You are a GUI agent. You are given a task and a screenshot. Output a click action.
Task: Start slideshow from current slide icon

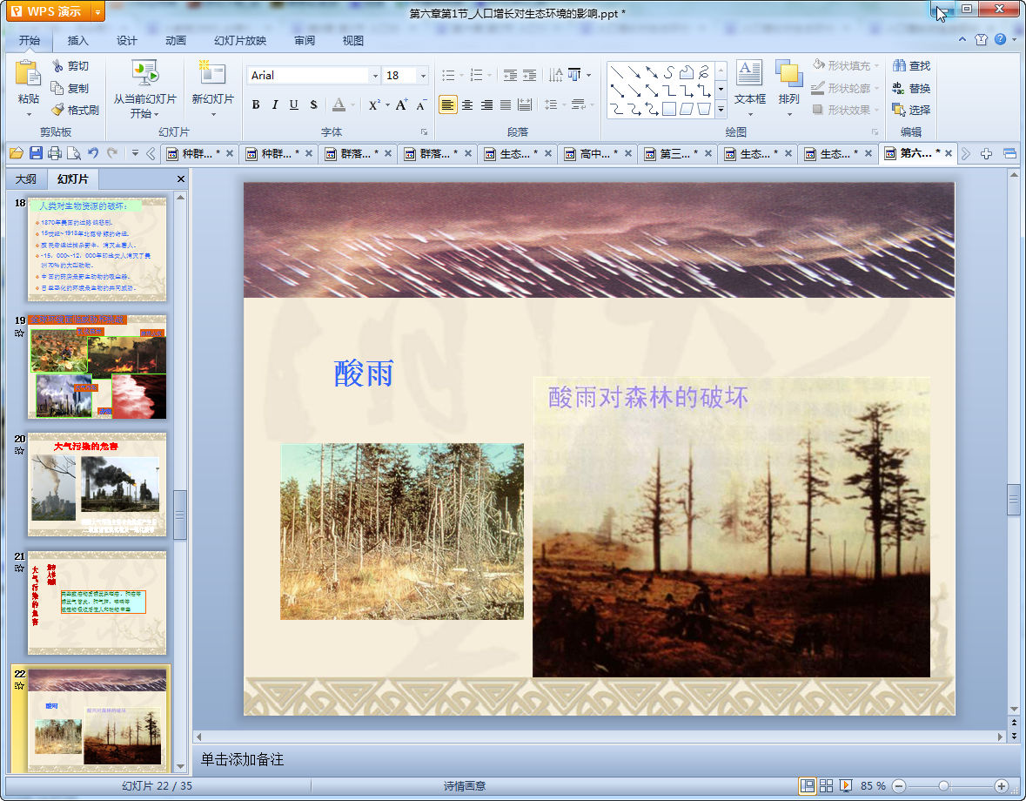pyautogui.click(x=144, y=72)
